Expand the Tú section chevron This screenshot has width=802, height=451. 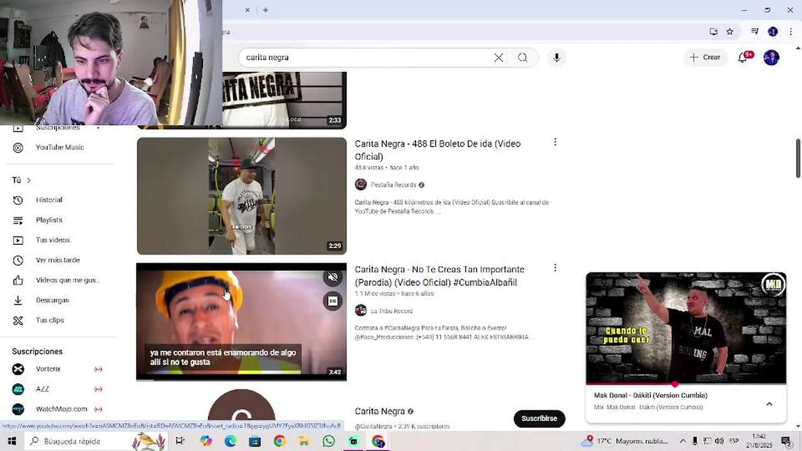(x=28, y=180)
